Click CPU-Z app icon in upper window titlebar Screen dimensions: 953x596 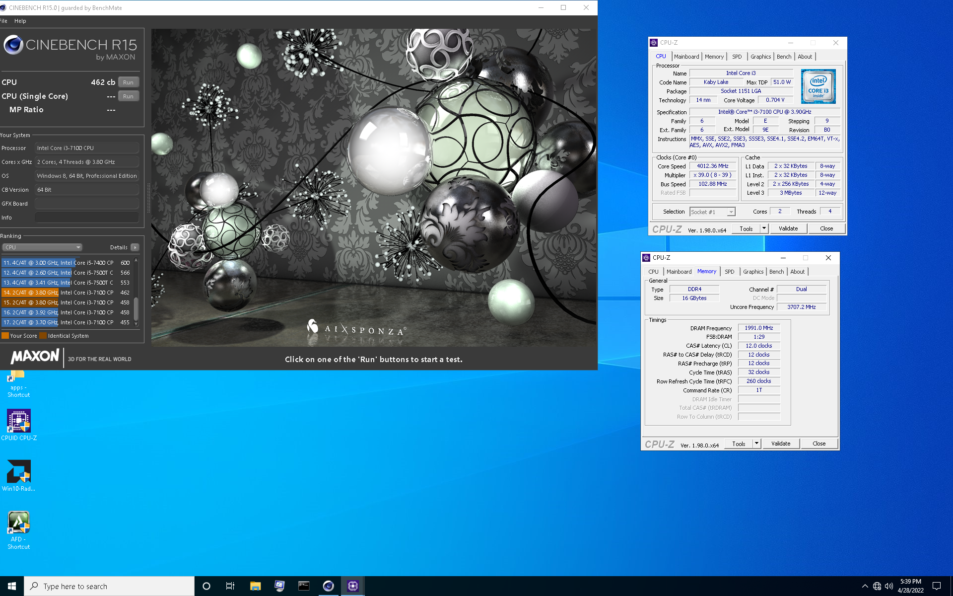click(x=654, y=43)
